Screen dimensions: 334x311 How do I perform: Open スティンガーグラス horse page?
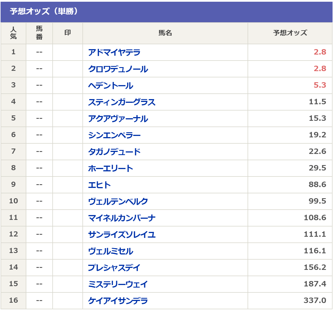[122, 102]
